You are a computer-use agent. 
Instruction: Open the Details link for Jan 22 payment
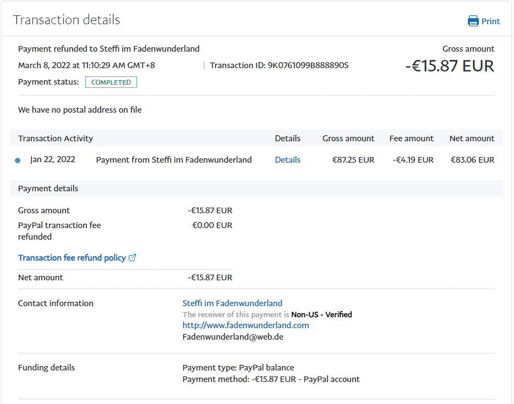click(287, 160)
